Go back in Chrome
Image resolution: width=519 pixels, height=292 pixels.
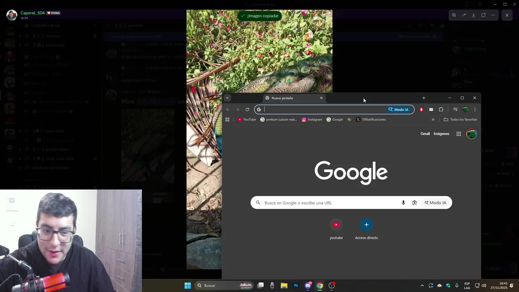[x=228, y=109]
